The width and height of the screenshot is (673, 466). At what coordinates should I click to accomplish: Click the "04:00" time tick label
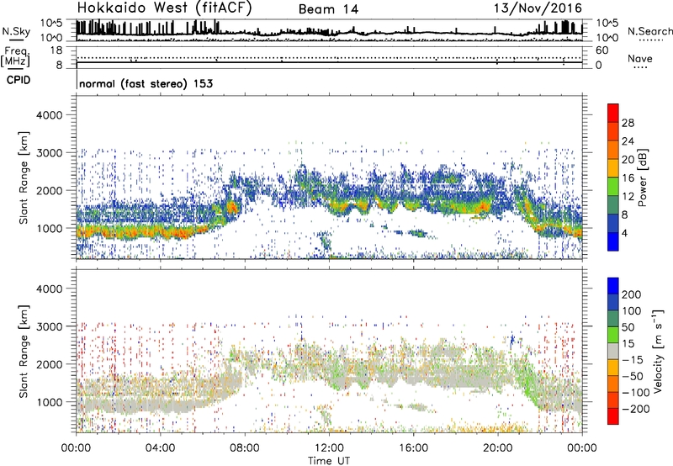[x=160, y=448]
